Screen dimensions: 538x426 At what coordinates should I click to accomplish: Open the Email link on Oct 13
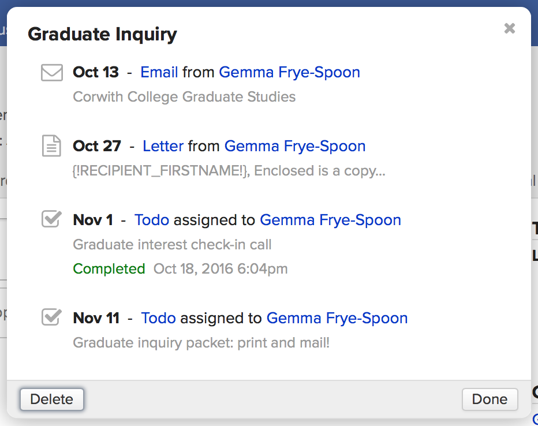pyautogui.click(x=159, y=72)
